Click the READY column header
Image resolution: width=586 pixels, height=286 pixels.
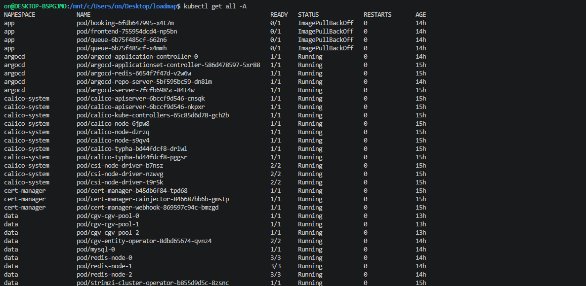[x=279, y=15]
